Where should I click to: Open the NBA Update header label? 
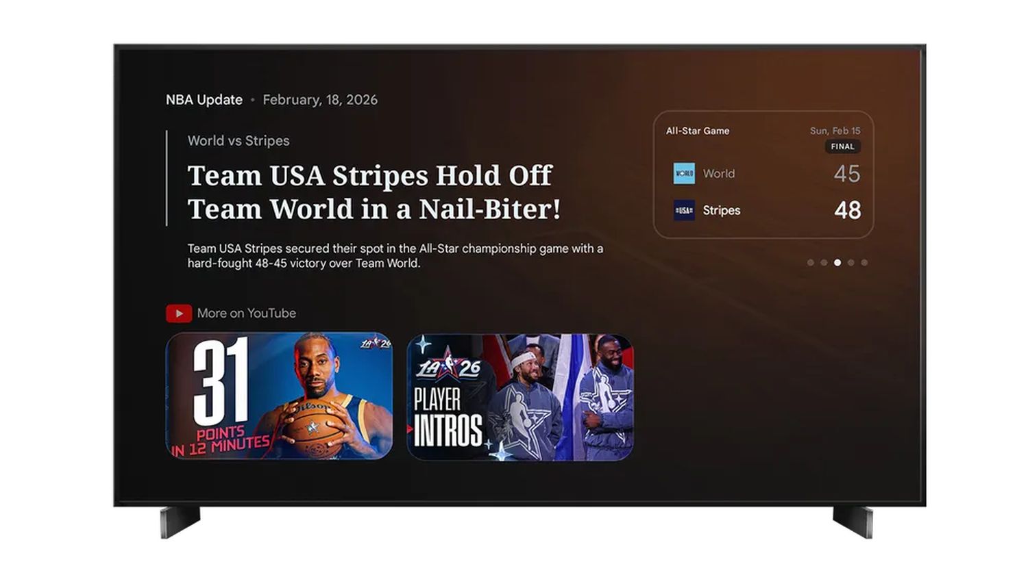click(x=204, y=99)
